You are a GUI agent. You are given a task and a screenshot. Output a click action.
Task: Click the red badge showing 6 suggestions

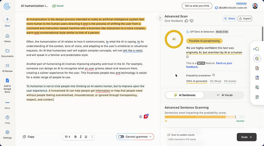(x=146, y=116)
